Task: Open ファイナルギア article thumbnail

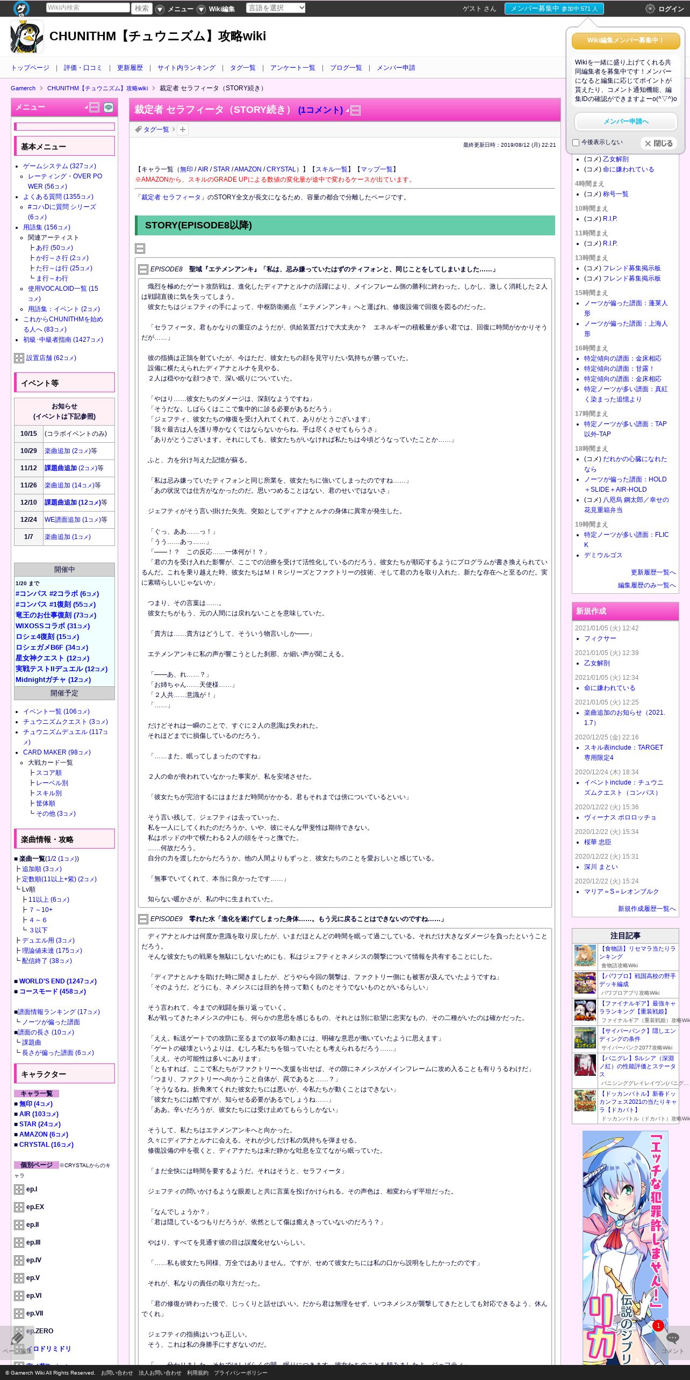Action: [585, 1011]
